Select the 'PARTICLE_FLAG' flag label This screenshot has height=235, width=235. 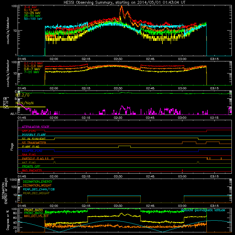point(33,159)
